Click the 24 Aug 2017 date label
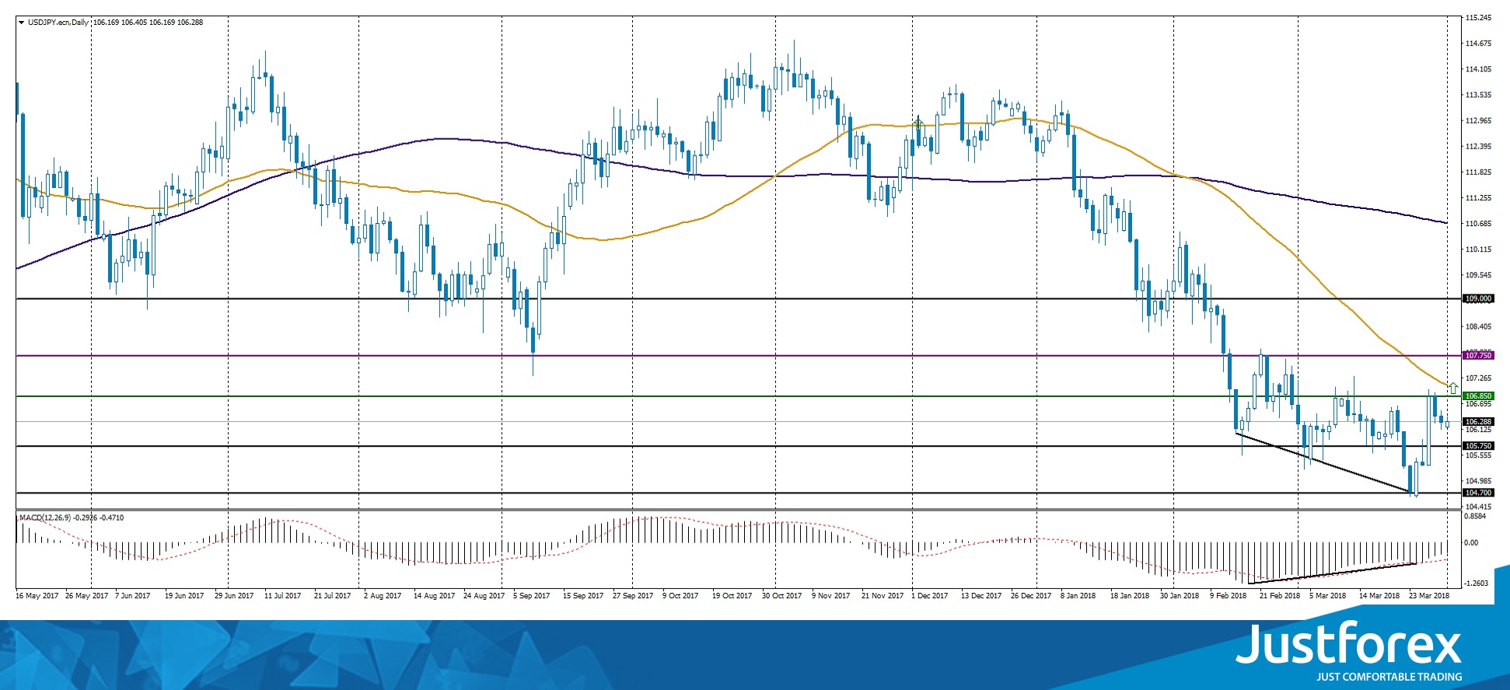 (x=484, y=596)
